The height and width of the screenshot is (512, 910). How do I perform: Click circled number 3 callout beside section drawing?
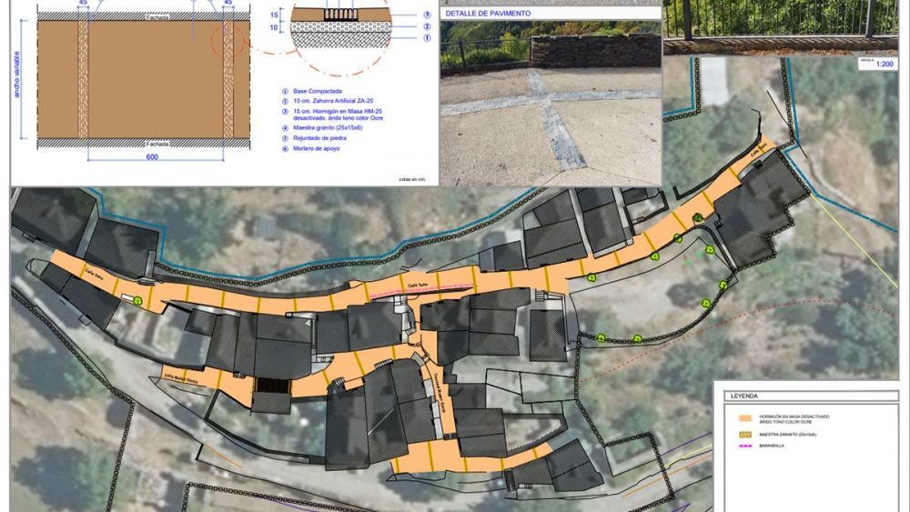427,15
